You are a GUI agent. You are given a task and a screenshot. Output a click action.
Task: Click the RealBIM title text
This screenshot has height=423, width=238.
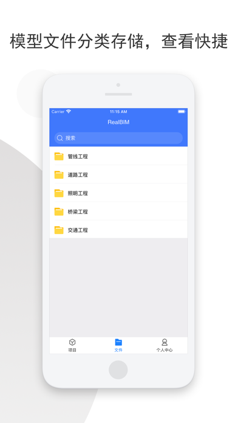pos(118,122)
